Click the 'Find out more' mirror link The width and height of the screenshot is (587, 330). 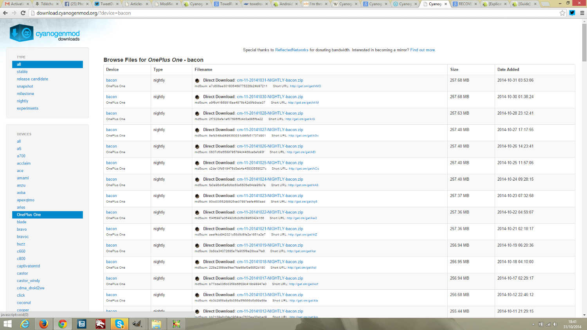coord(422,50)
